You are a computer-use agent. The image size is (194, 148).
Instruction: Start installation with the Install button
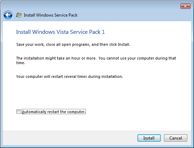[x=149, y=138]
